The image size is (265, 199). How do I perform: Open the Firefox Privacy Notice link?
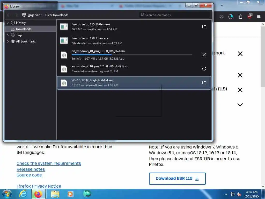(x=39, y=186)
